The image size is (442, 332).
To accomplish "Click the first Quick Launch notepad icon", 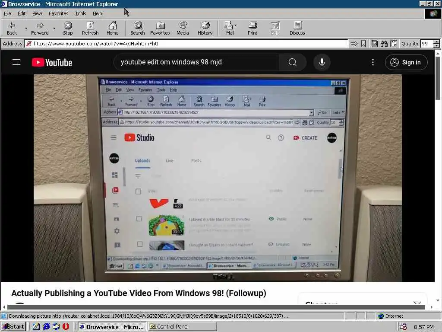I will (x=36, y=327).
